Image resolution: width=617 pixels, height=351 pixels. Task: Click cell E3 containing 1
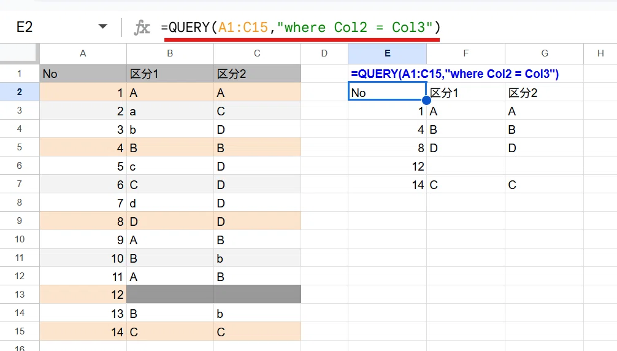tap(387, 110)
